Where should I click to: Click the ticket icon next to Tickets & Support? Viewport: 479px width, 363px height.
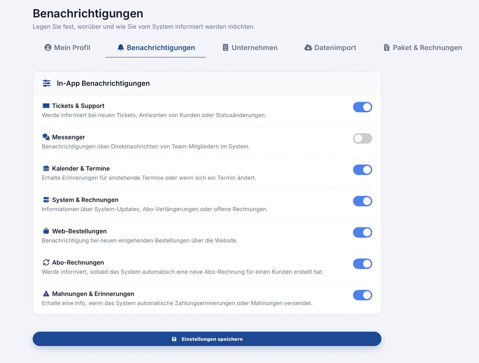tap(46, 106)
